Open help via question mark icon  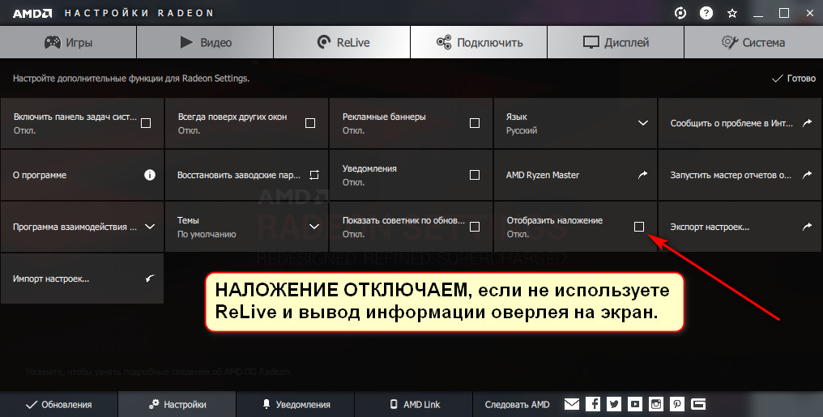(x=706, y=13)
